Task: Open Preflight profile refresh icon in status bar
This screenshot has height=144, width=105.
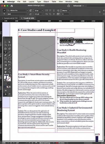Action: (36, 143)
